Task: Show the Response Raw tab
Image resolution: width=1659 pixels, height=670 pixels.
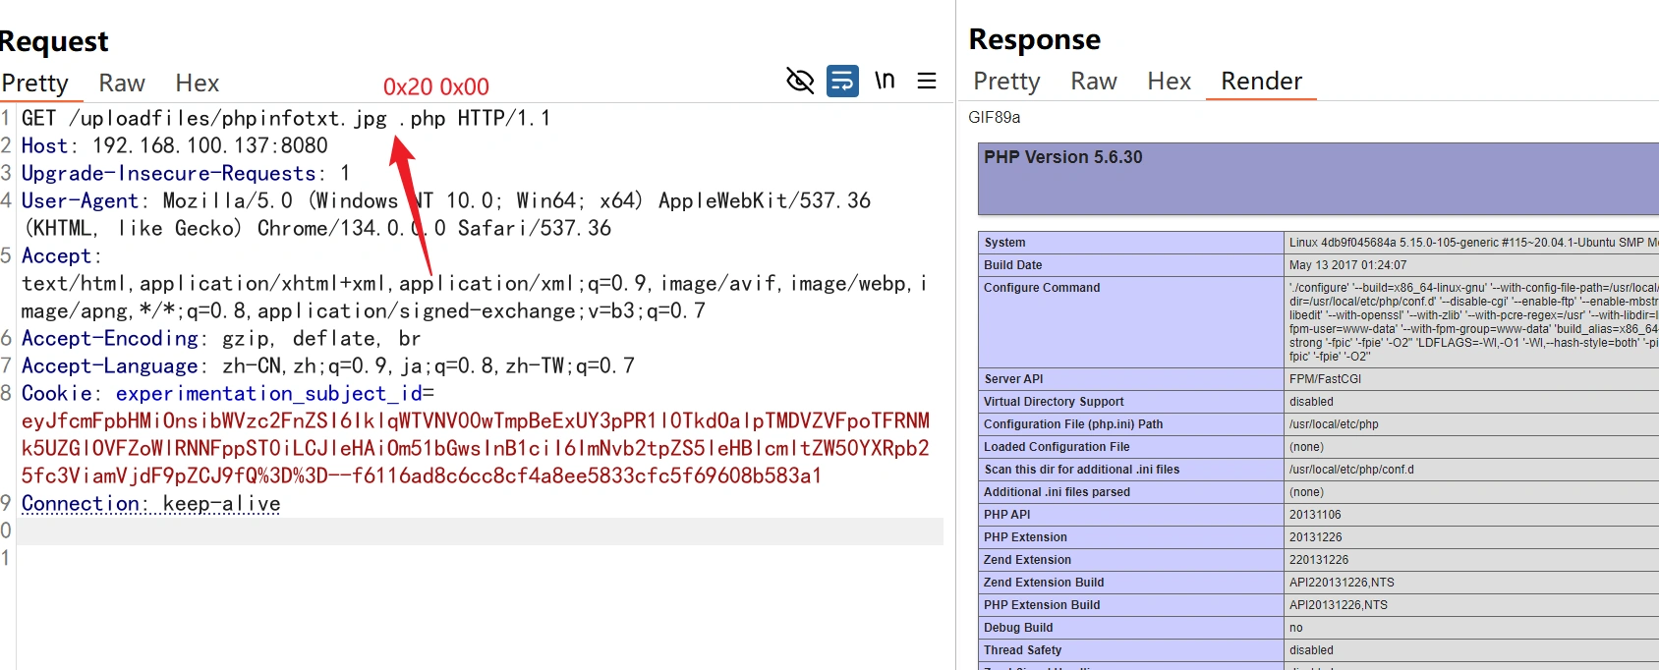Action: click(x=1093, y=82)
